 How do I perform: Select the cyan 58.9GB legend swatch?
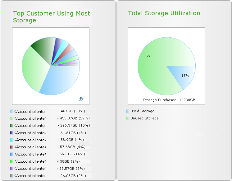tap(12, 140)
